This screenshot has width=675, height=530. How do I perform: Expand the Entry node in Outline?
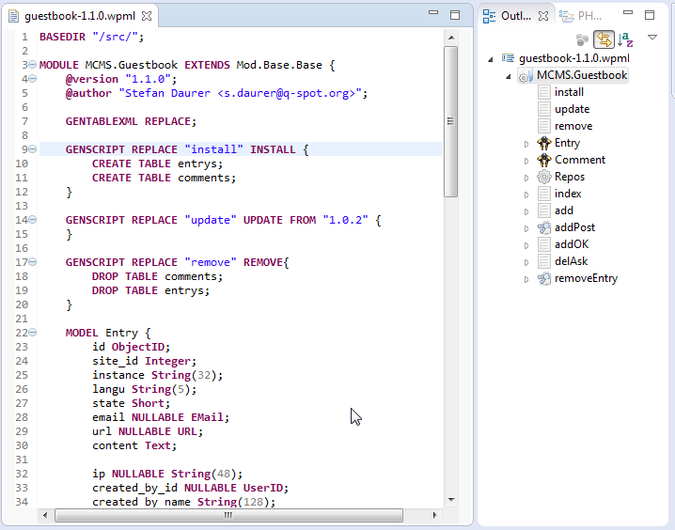pos(527,144)
